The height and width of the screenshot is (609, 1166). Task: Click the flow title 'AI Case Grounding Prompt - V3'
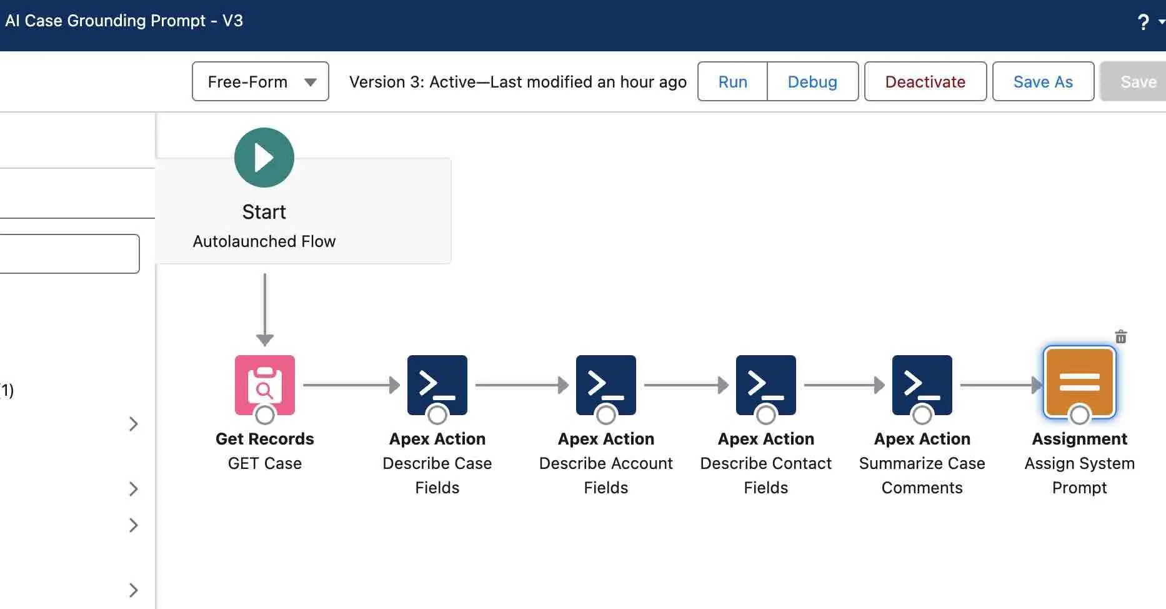pyautogui.click(x=124, y=21)
